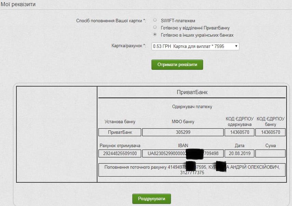Screen dimensions: 292x206
Task: Choose Готівкою у відділенні ПриватБанку option
Action: click(155, 27)
